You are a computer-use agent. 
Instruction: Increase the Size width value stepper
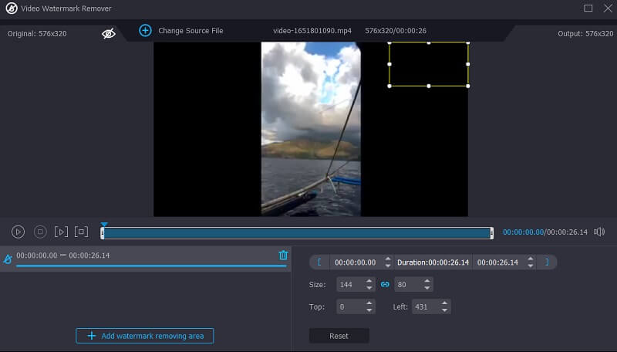[x=369, y=281]
